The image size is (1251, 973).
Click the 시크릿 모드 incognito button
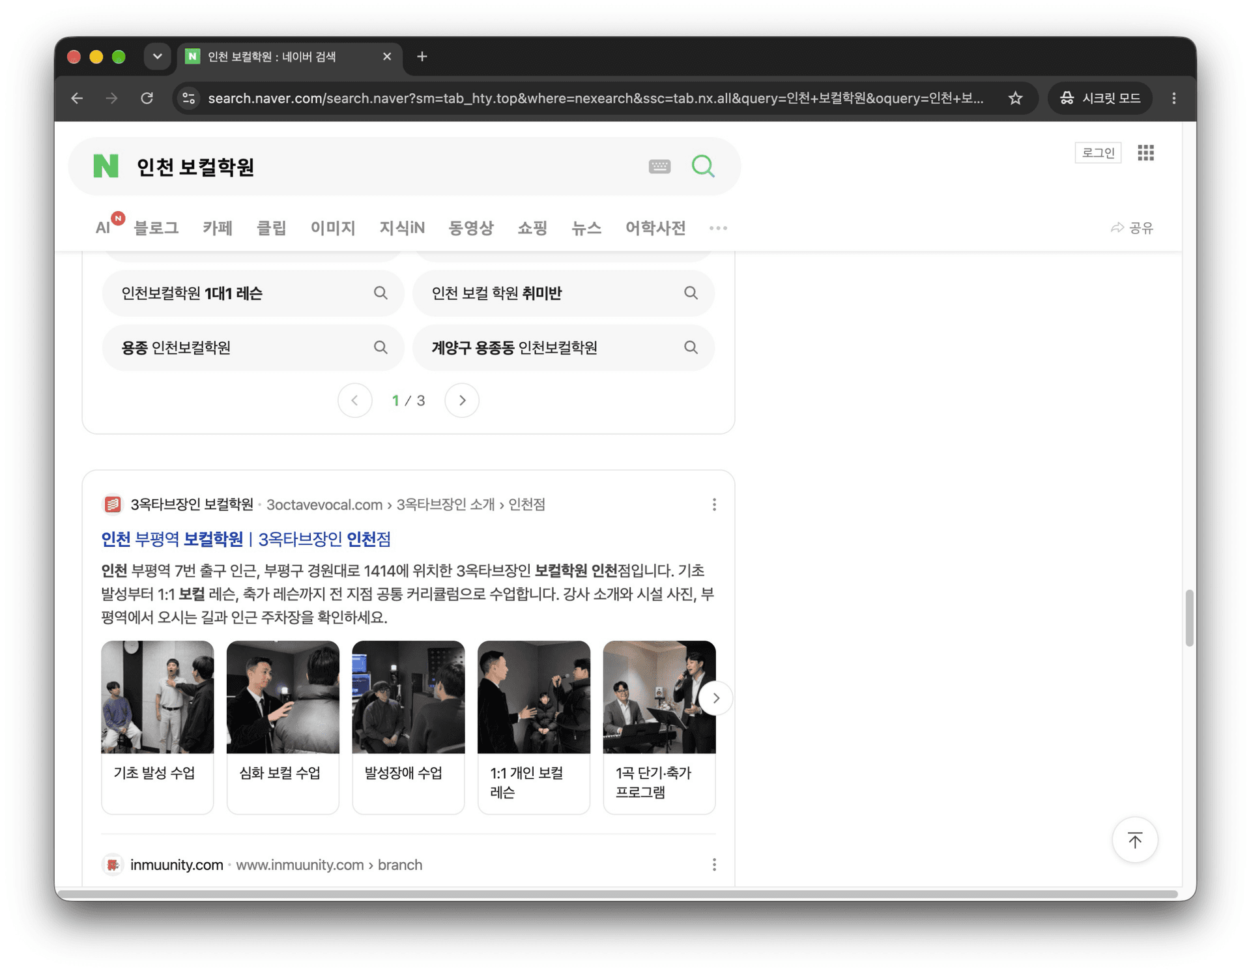[x=1100, y=98]
